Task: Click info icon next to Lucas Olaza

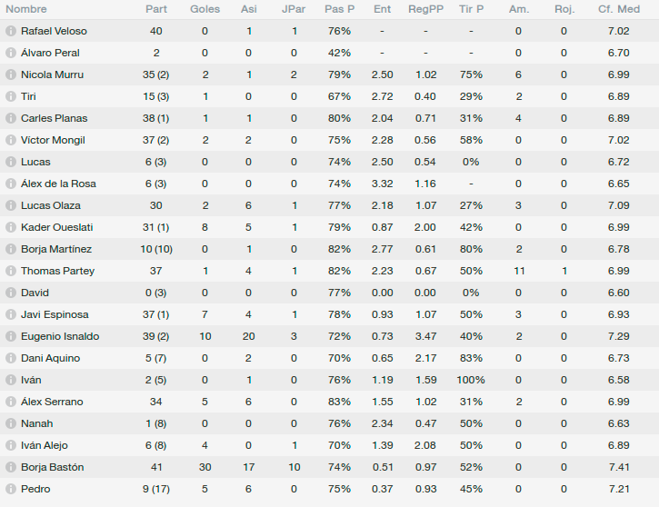Action: click(x=11, y=205)
